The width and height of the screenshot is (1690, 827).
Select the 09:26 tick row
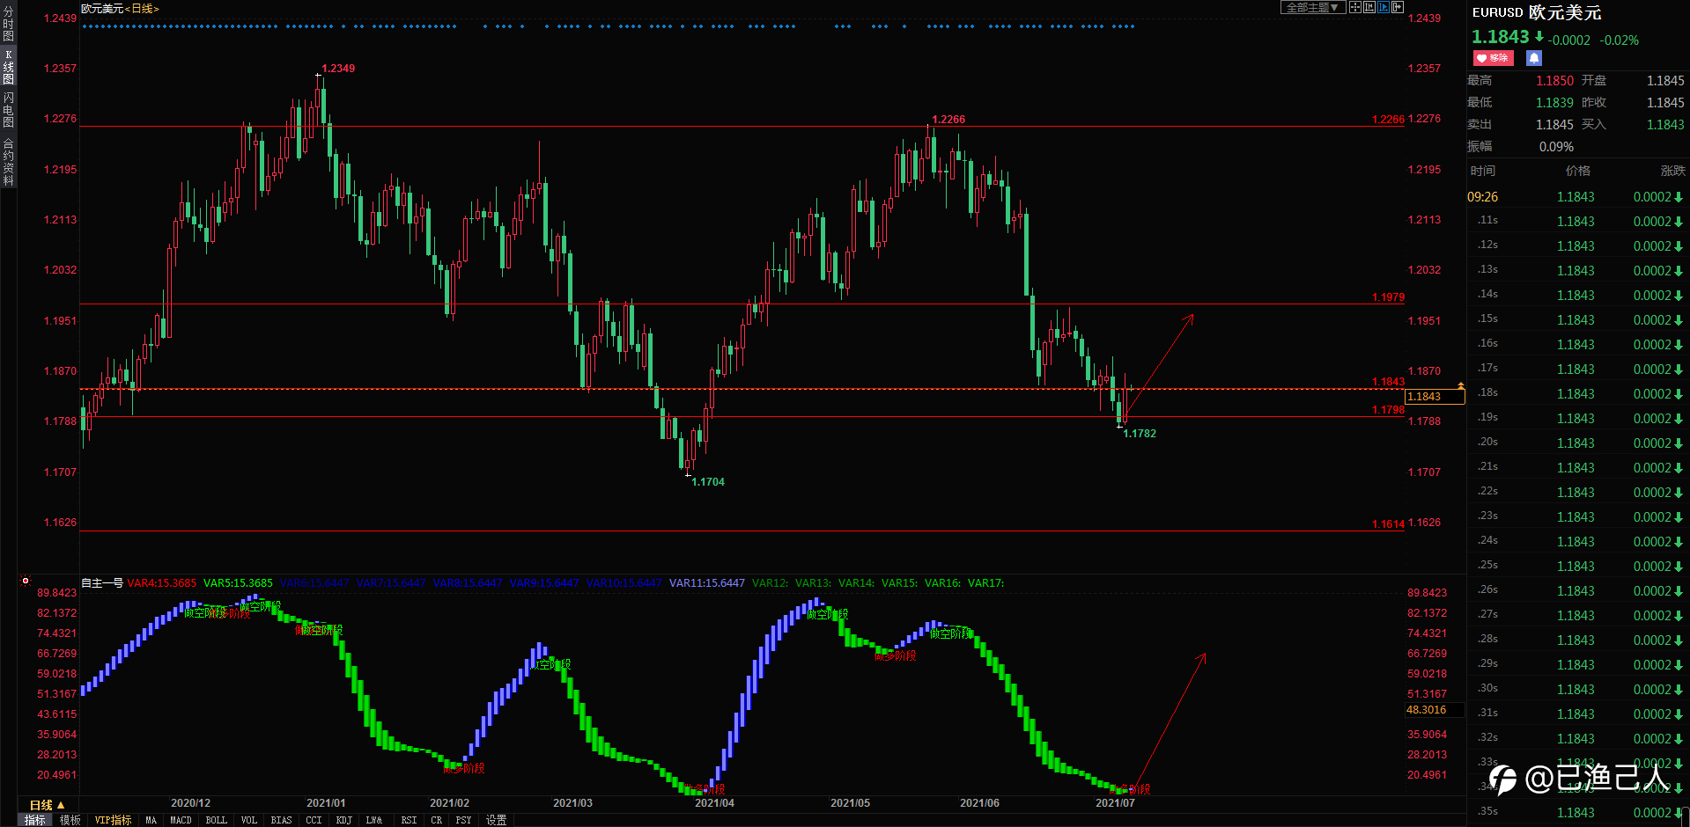point(1576,197)
